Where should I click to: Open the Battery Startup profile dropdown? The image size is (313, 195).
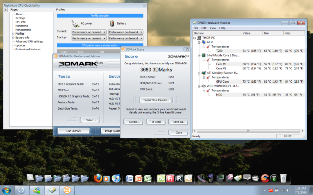(126, 38)
